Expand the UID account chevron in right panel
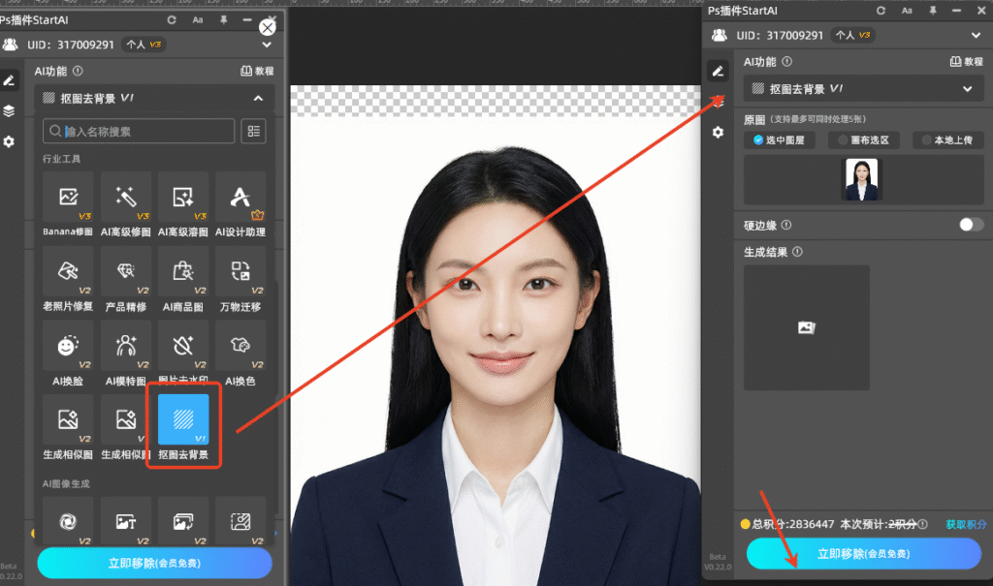The height and width of the screenshot is (586, 993). coord(975,35)
